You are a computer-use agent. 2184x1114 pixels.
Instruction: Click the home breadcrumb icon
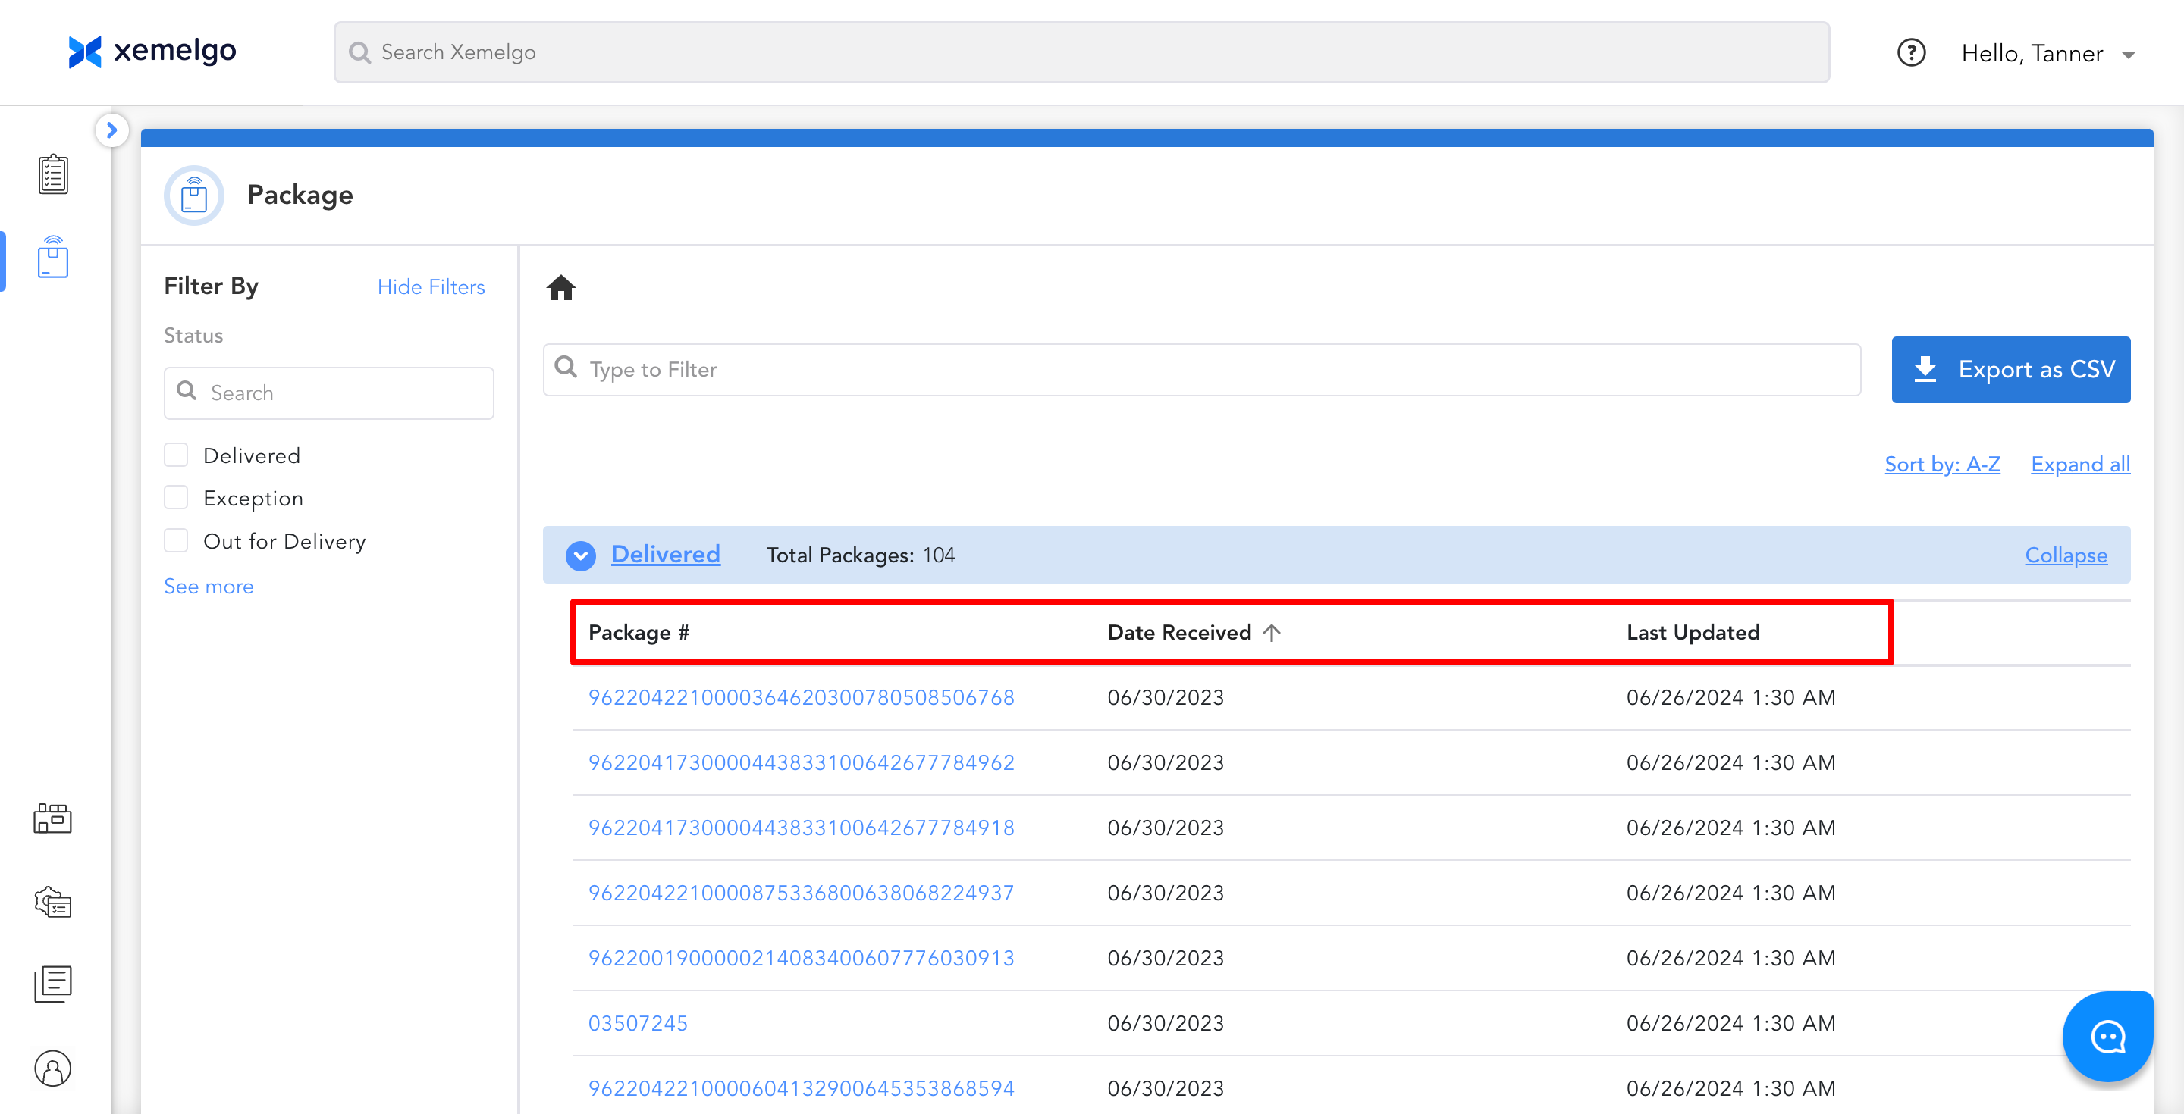tap(560, 288)
